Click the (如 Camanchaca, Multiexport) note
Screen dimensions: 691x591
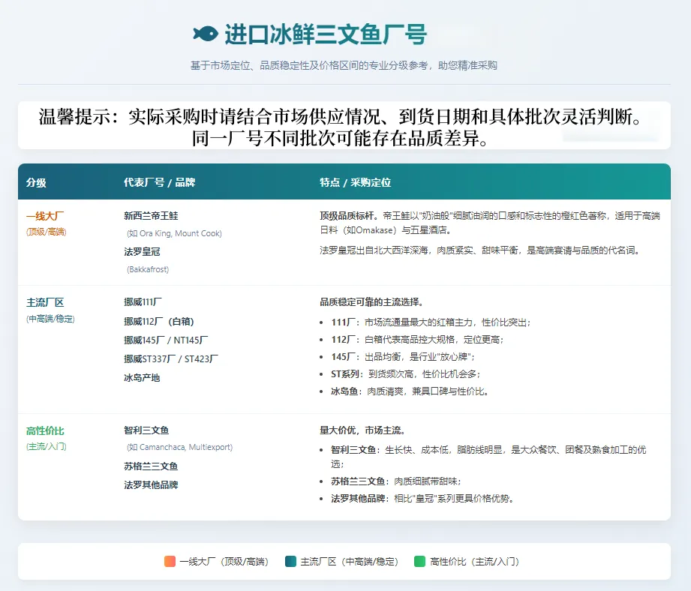click(x=179, y=448)
